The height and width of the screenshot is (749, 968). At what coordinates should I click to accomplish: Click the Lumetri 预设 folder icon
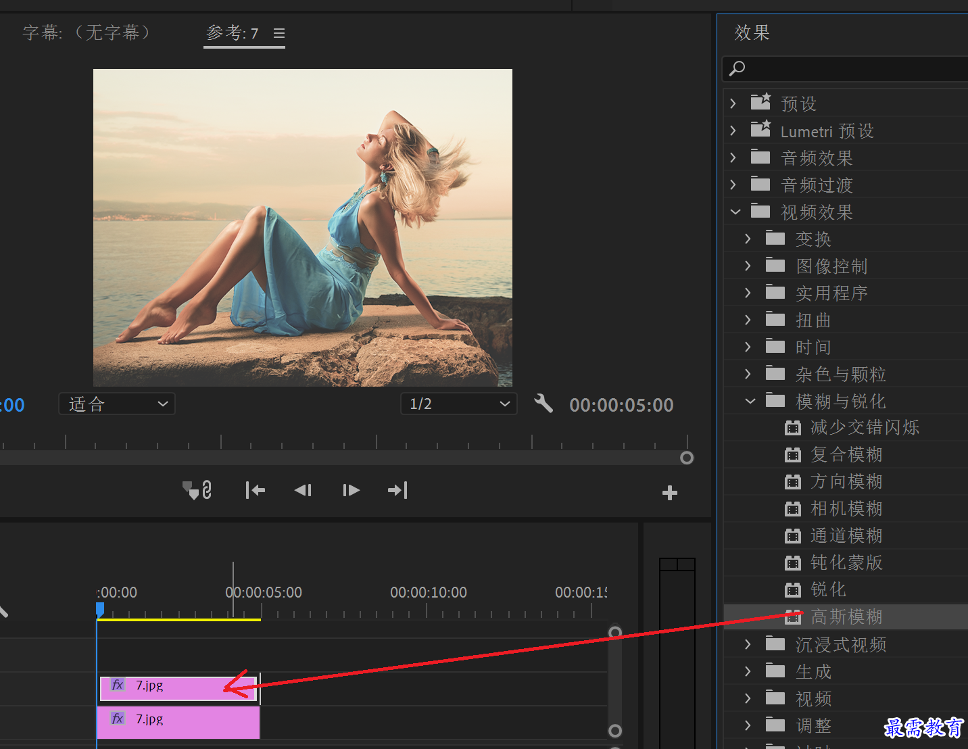coord(760,129)
